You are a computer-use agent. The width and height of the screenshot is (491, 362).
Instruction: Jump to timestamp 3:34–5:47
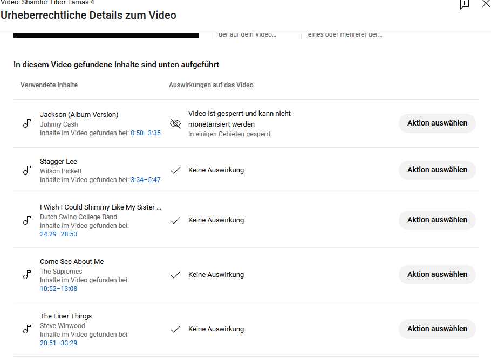[146, 180]
